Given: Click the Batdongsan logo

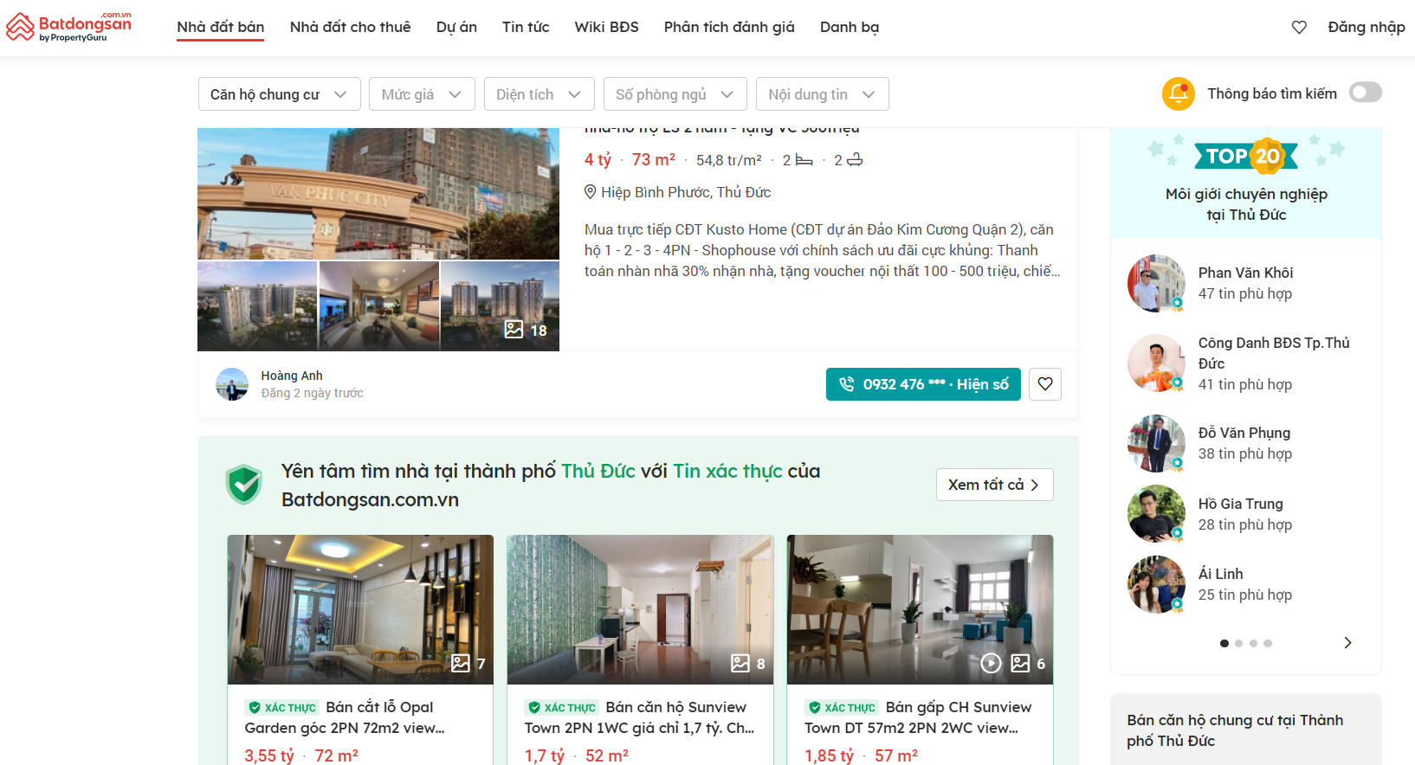Looking at the screenshot, I should (68, 27).
